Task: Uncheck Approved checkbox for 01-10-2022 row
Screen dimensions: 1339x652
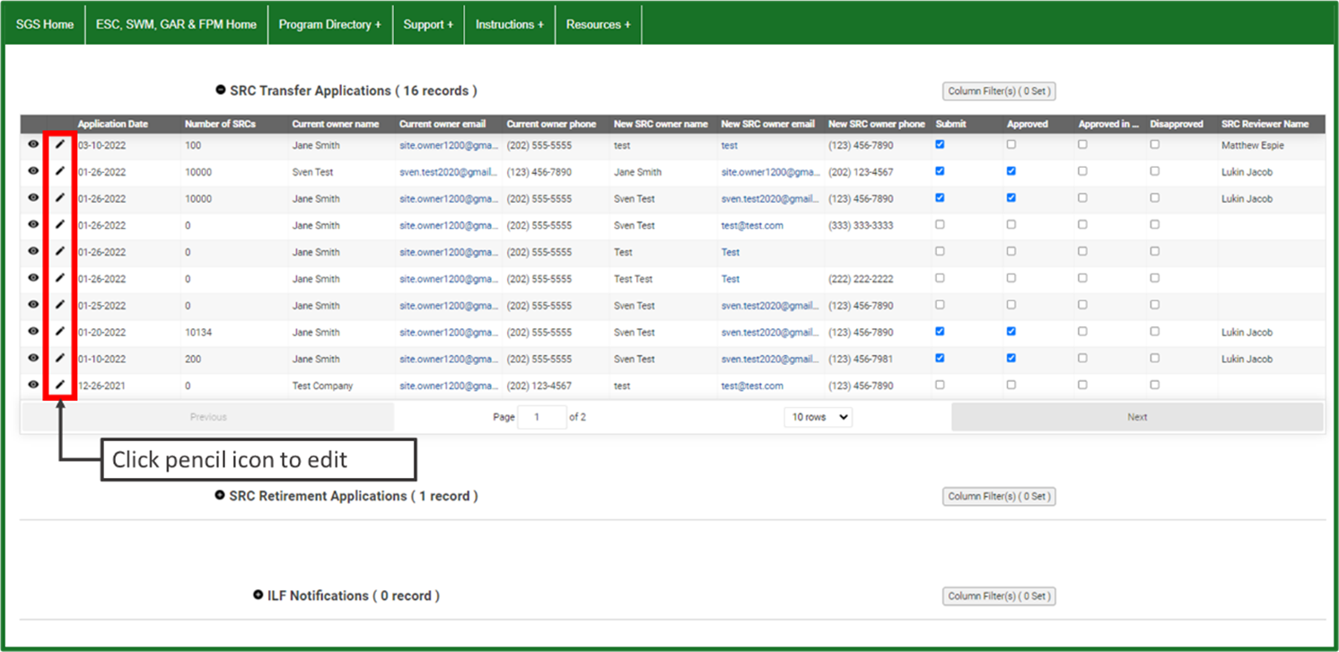Action: pos(1011,358)
